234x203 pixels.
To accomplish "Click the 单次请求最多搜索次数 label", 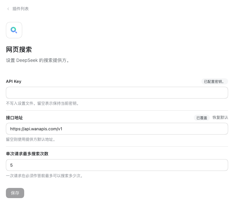I will (27, 154).
